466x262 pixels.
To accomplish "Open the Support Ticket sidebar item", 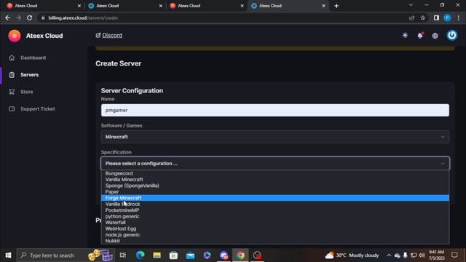I will coord(37,109).
